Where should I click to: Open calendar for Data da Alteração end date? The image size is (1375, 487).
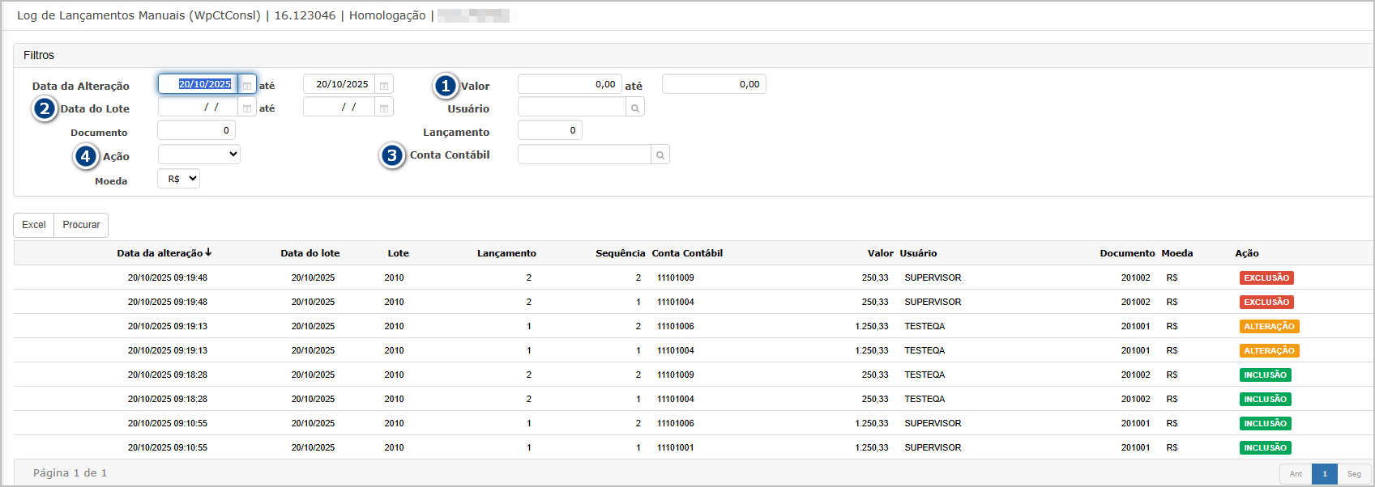coord(384,85)
